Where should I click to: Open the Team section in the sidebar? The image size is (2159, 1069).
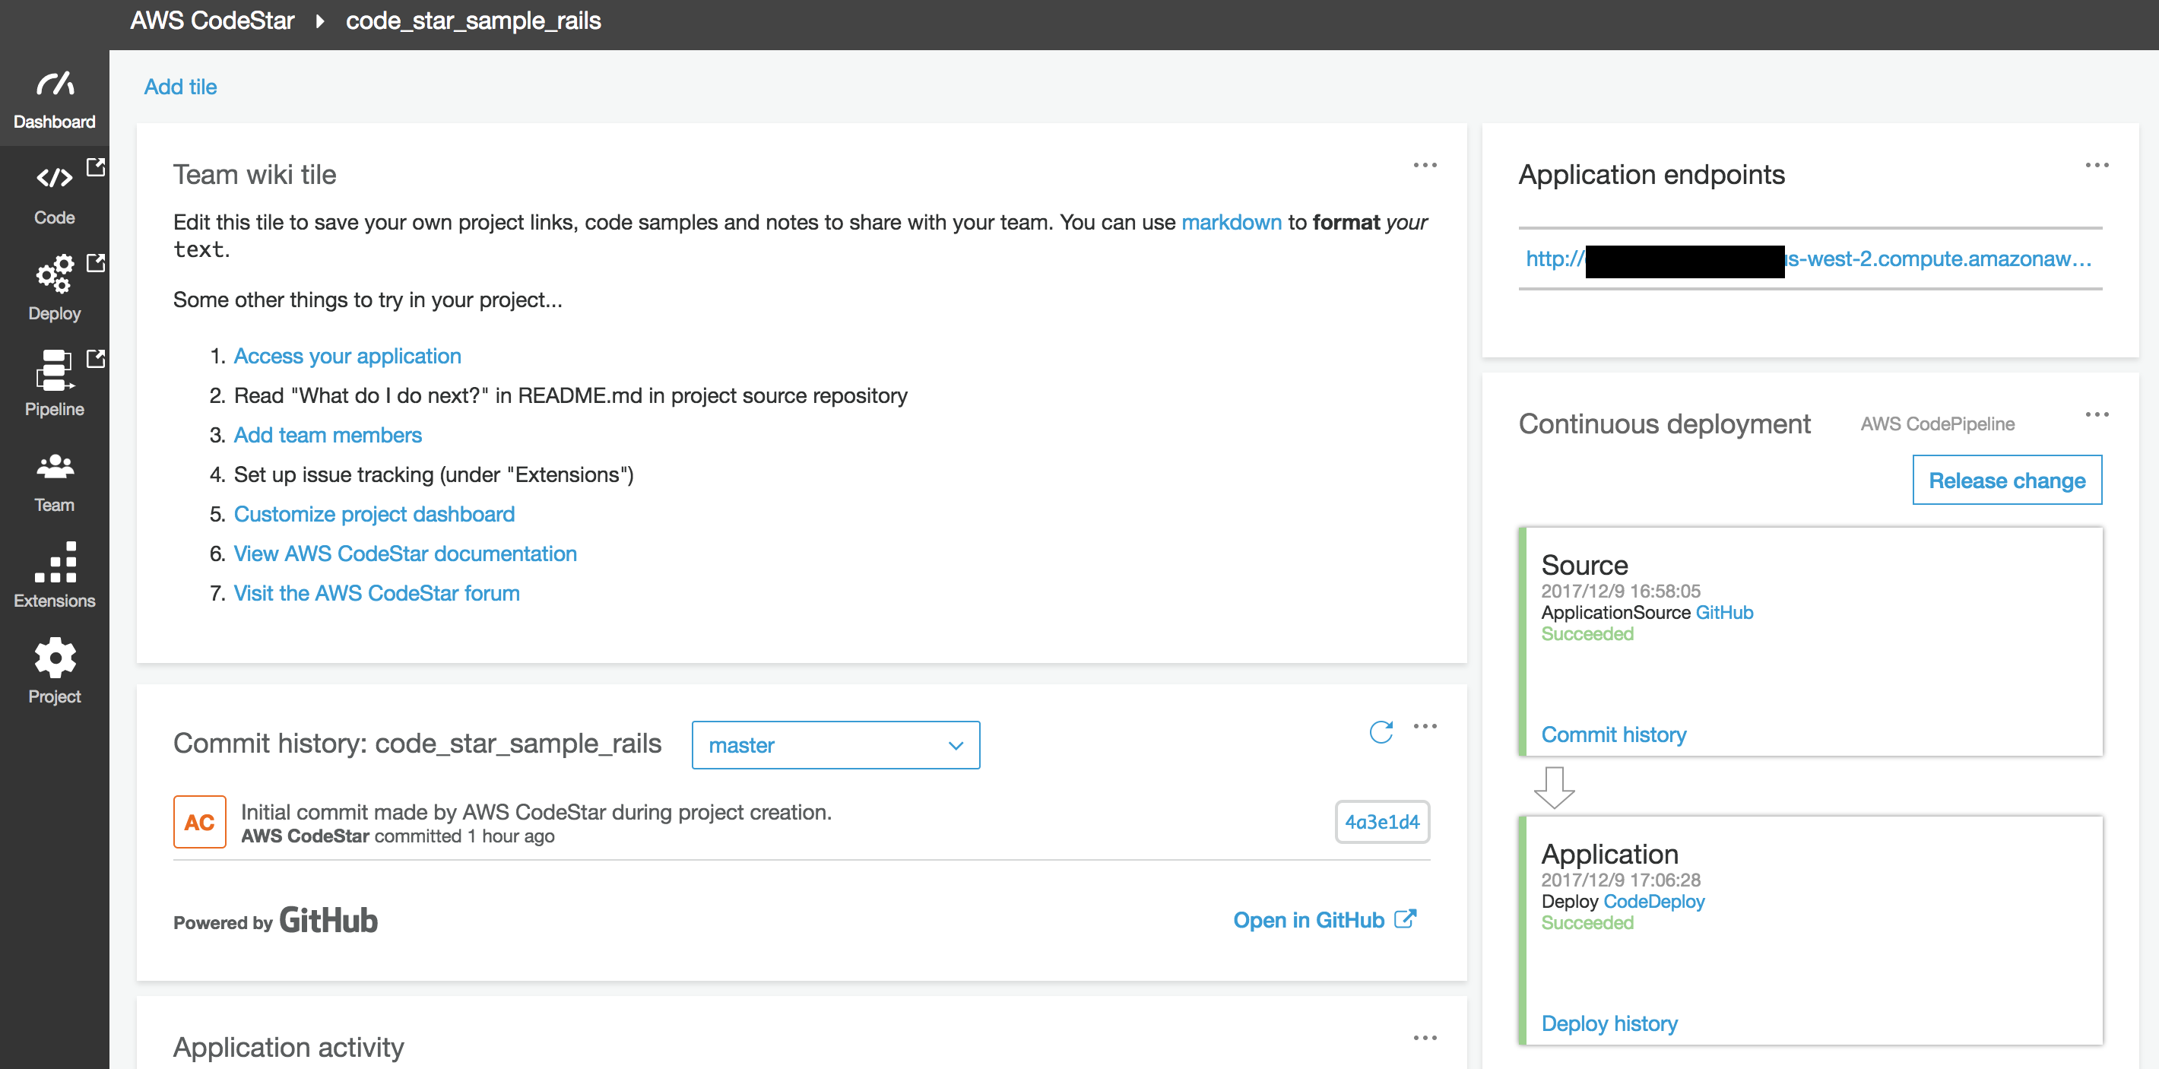(x=54, y=482)
